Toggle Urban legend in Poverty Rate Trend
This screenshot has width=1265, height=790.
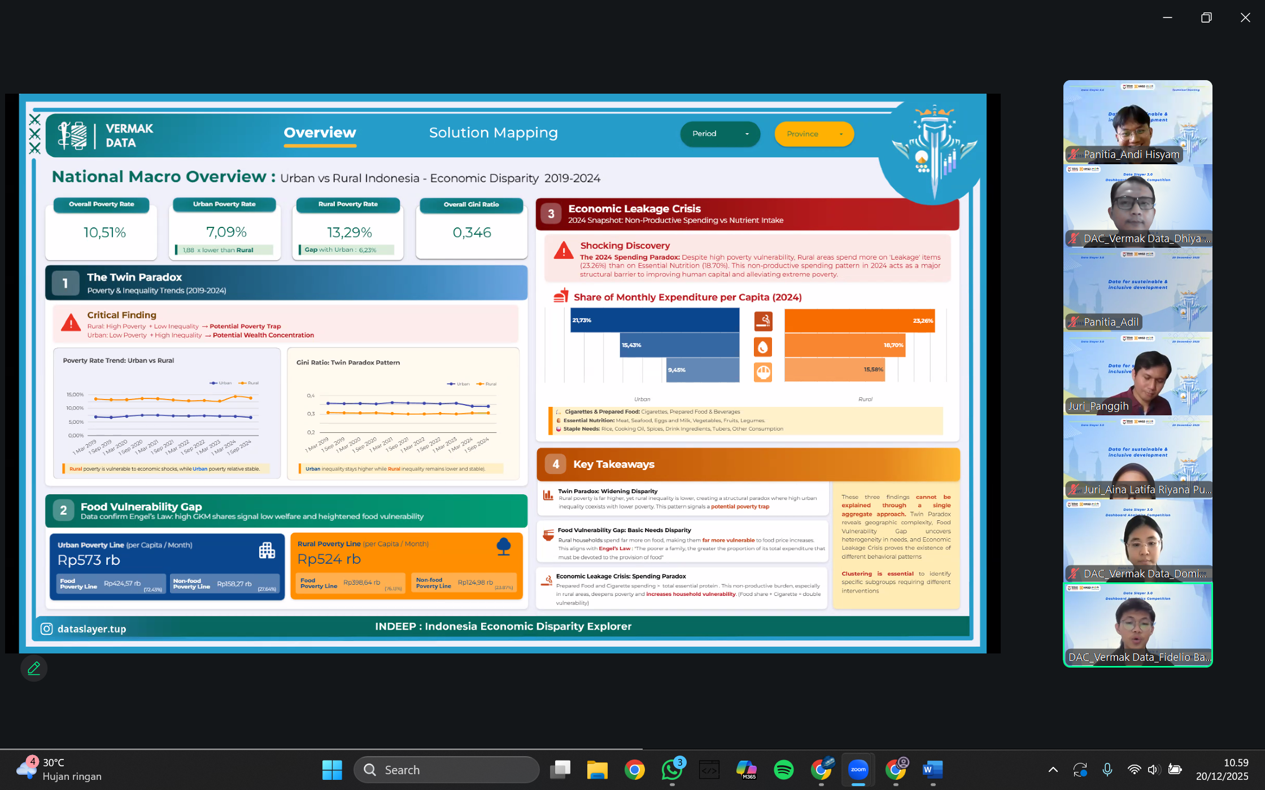pos(221,383)
